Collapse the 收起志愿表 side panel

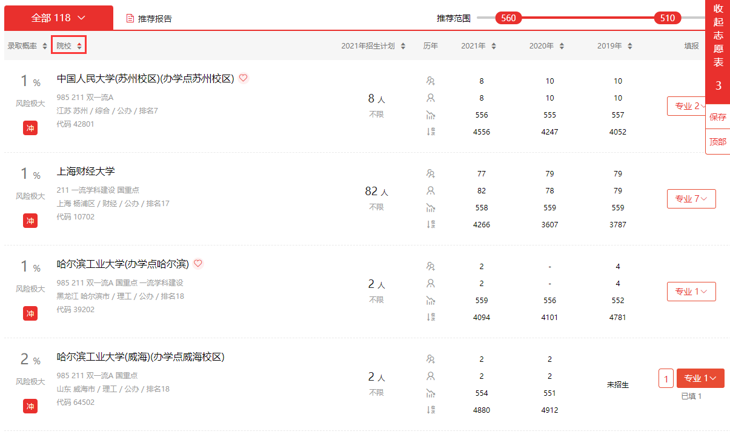point(718,35)
